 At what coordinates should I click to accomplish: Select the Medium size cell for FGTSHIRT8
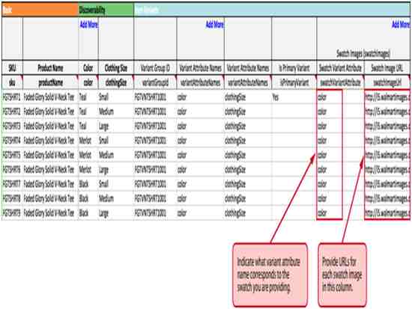click(116, 198)
